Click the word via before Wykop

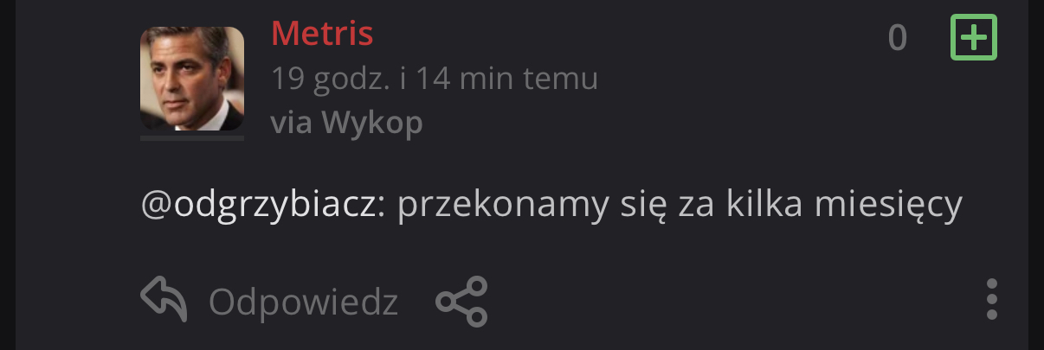coord(292,123)
